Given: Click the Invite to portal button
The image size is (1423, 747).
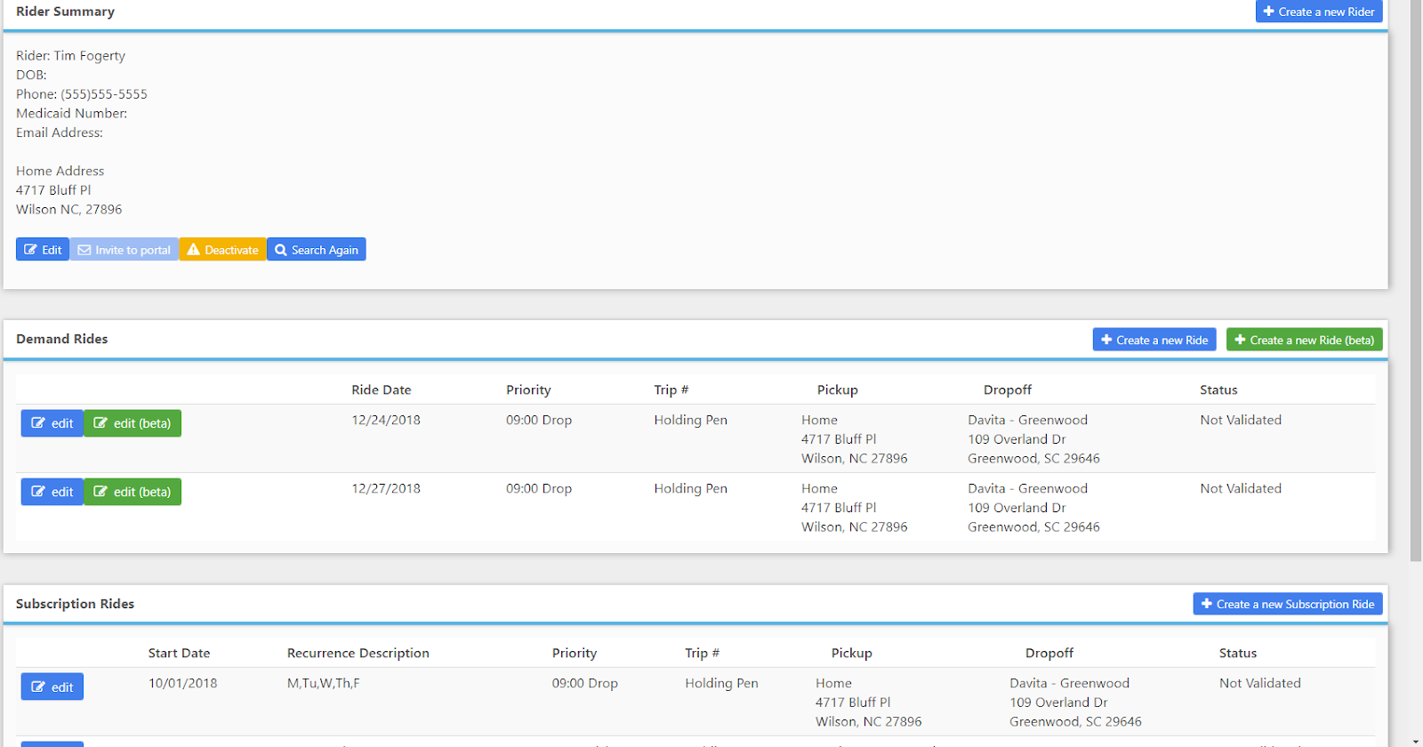Looking at the screenshot, I should point(125,250).
